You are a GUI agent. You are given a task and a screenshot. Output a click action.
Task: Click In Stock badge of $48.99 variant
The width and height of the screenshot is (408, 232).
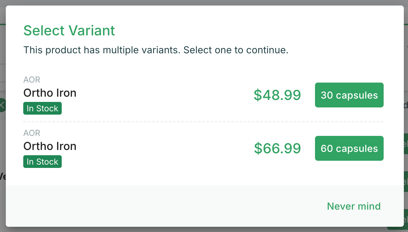(x=42, y=108)
